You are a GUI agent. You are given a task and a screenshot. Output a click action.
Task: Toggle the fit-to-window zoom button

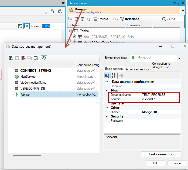click(x=26, y=26)
